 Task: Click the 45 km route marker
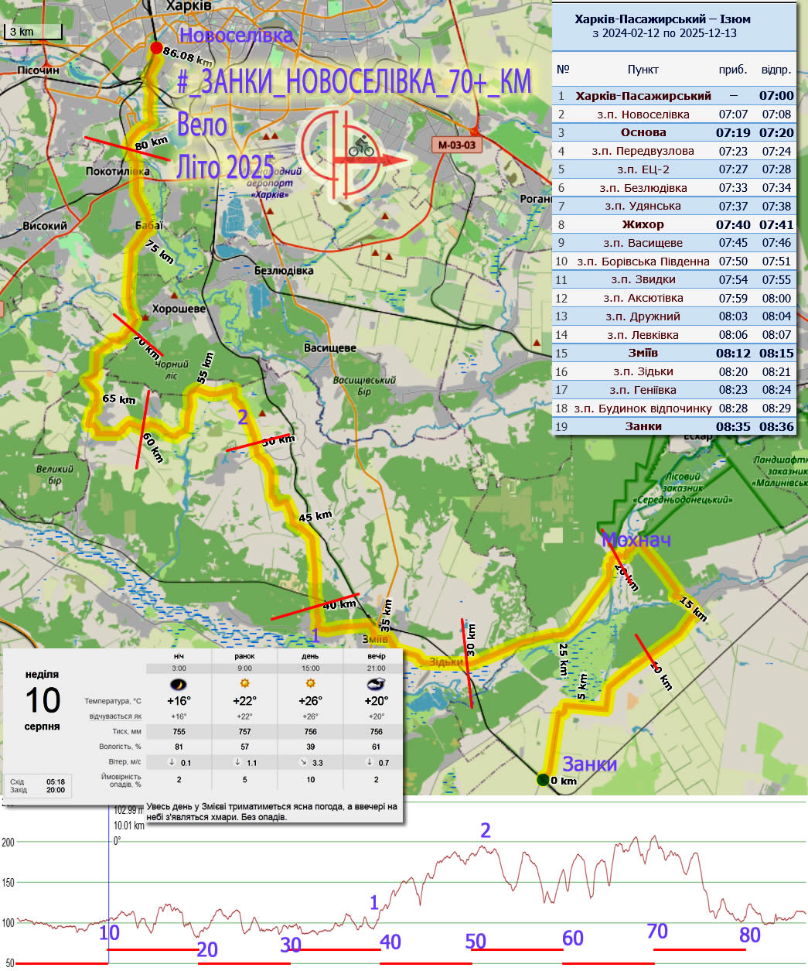315,516
